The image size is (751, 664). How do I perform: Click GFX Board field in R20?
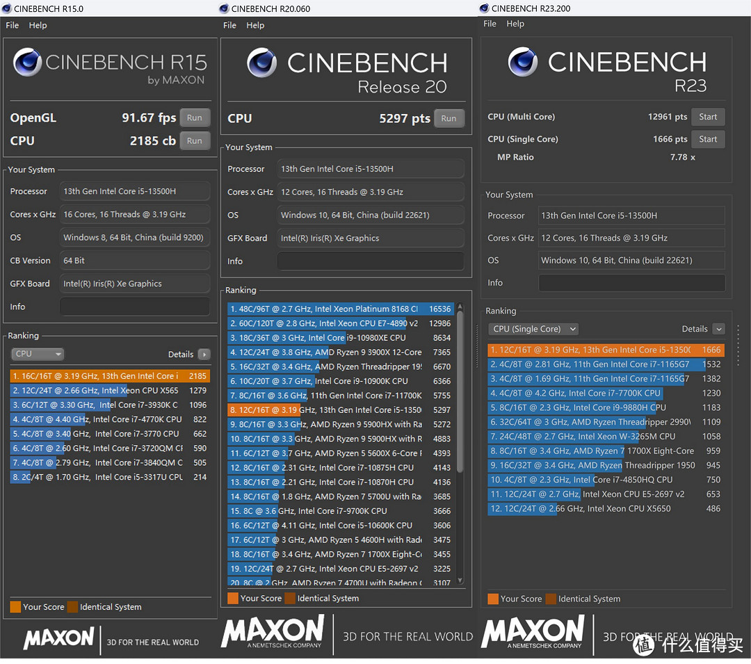coord(371,238)
